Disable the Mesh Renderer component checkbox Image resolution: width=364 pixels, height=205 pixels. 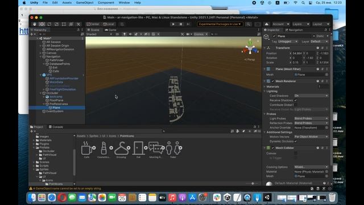coord(273,81)
